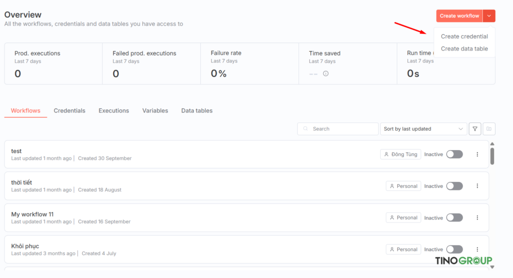
Task: Open three-dot menu for test workflow
Action: [x=477, y=154]
